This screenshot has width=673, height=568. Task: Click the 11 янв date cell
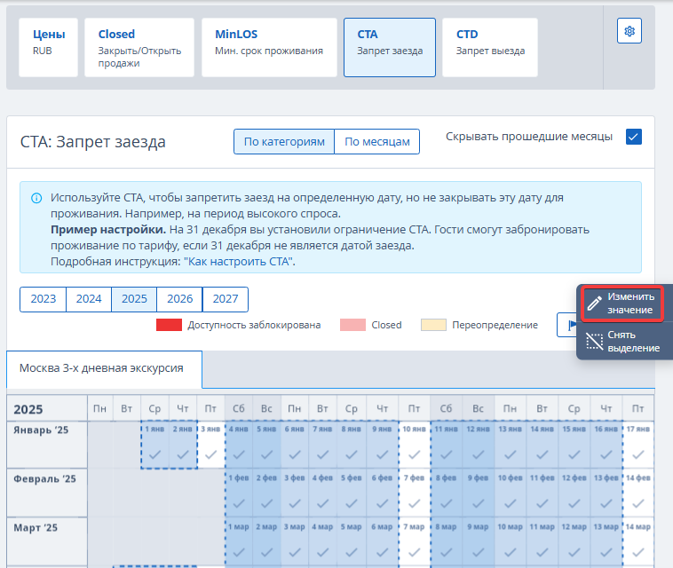[446, 445]
